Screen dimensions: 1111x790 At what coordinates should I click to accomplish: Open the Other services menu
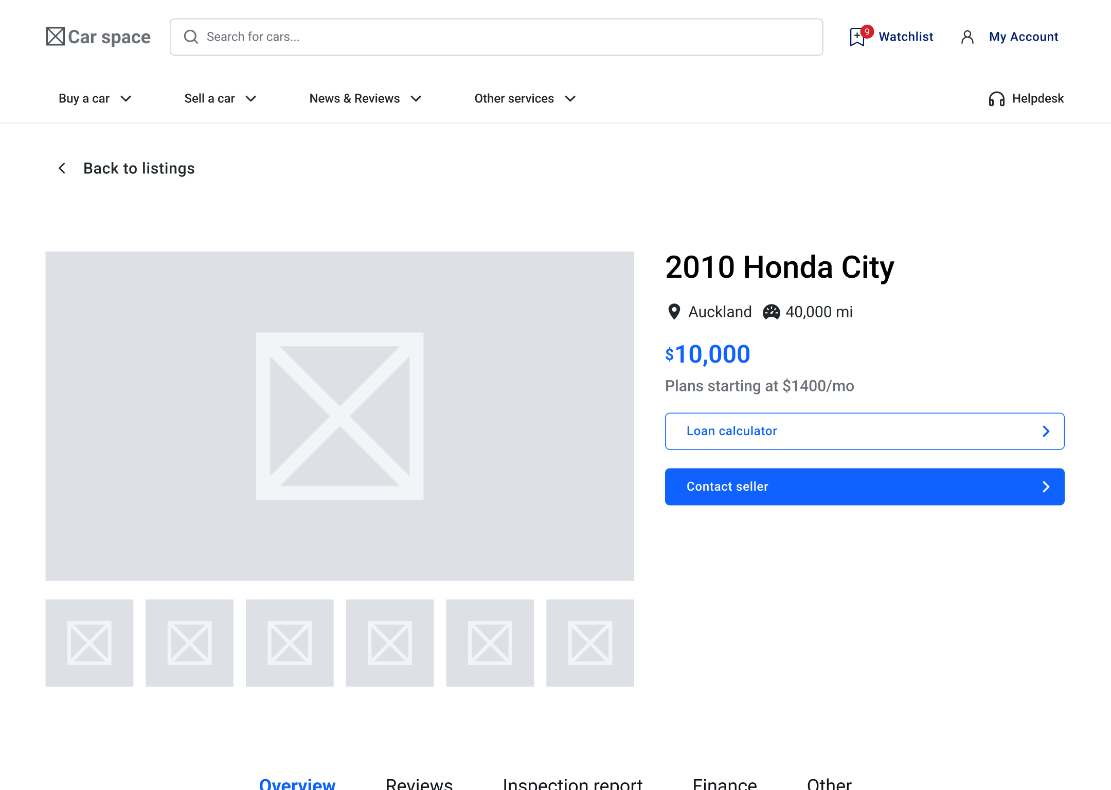tap(525, 99)
